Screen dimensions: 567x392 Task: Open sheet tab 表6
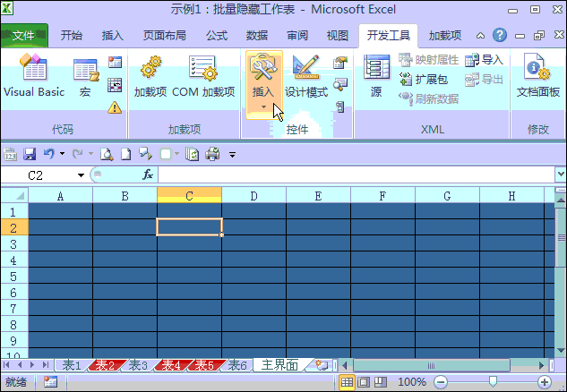click(237, 365)
